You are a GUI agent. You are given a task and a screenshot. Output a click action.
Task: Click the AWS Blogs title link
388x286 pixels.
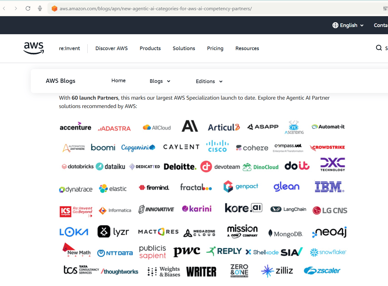[60, 81]
